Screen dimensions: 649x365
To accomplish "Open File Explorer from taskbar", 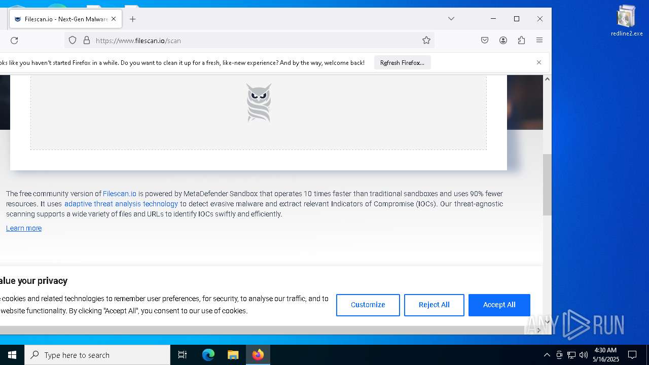I will pyautogui.click(x=233, y=355).
